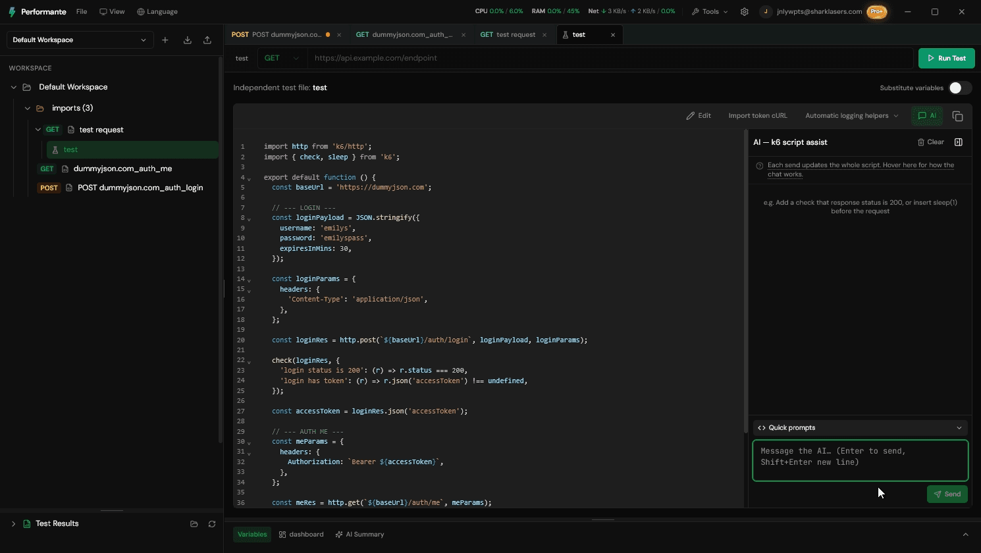Click the Edit pencil button

coord(699,116)
